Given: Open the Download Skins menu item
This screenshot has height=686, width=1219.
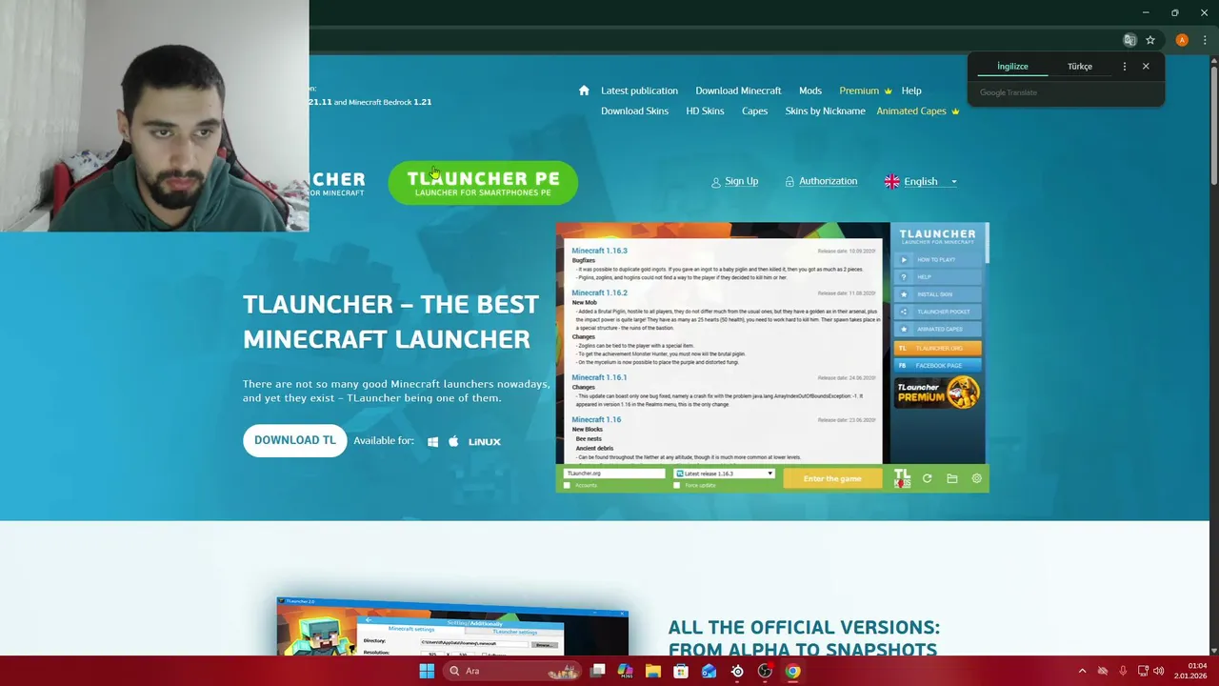Looking at the screenshot, I should (x=634, y=111).
